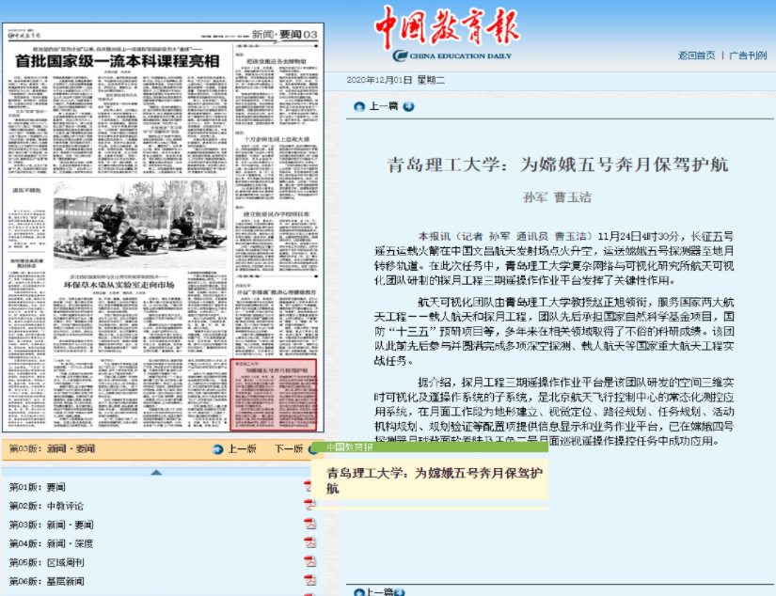The height and width of the screenshot is (596, 776).
Task: Click the 环保草木染从实验室走向市场 article on the page image
Action: click(119, 285)
